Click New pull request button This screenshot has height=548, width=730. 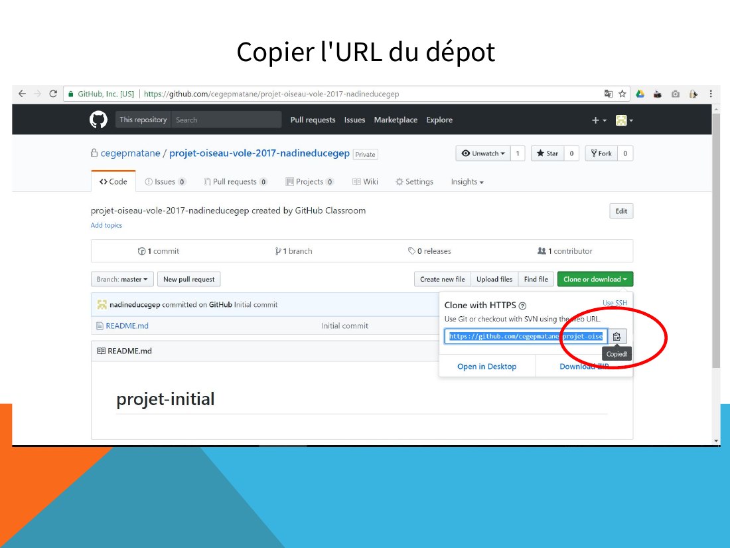click(189, 279)
